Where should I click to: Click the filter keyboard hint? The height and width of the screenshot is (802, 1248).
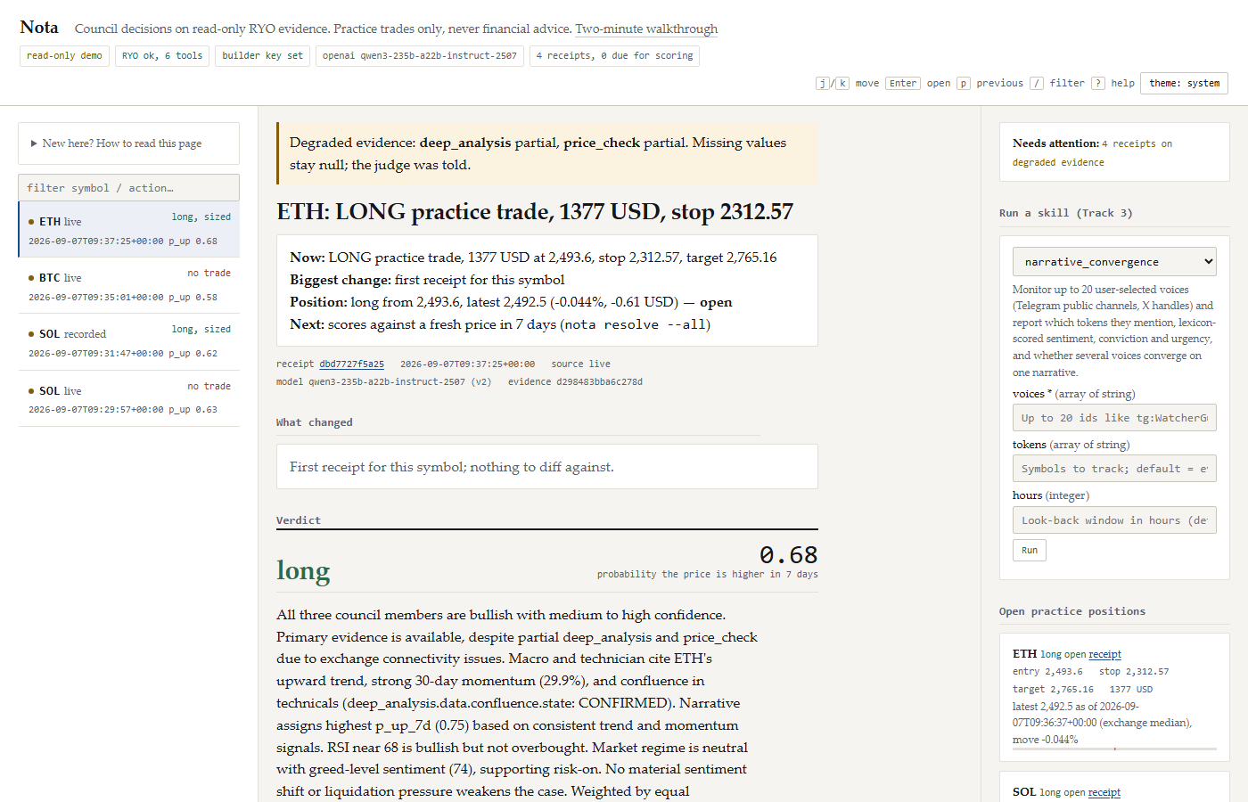pyautogui.click(x=1057, y=83)
